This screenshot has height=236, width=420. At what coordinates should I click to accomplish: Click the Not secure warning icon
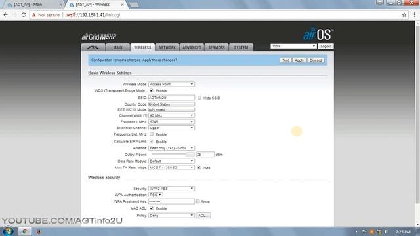(x=33, y=15)
